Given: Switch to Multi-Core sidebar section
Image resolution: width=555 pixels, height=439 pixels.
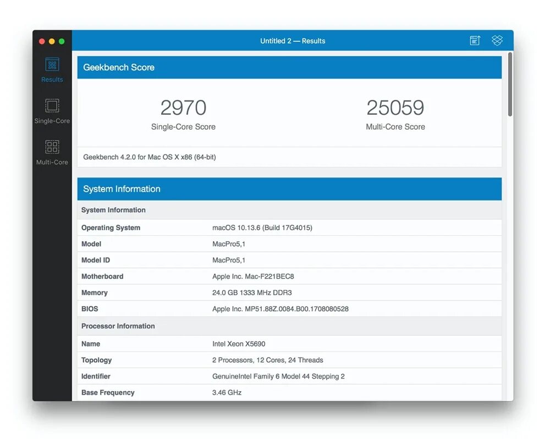Looking at the screenshot, I should [x=52, y=153].
